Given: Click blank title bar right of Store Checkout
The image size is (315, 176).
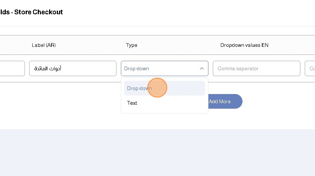Looking at the screenshot, I should [x=183, y=12].
